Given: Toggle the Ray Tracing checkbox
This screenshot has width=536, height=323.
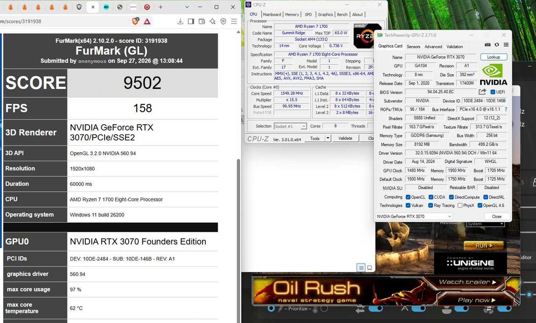Looking at the screenshot, I should (x=430, y=205).
